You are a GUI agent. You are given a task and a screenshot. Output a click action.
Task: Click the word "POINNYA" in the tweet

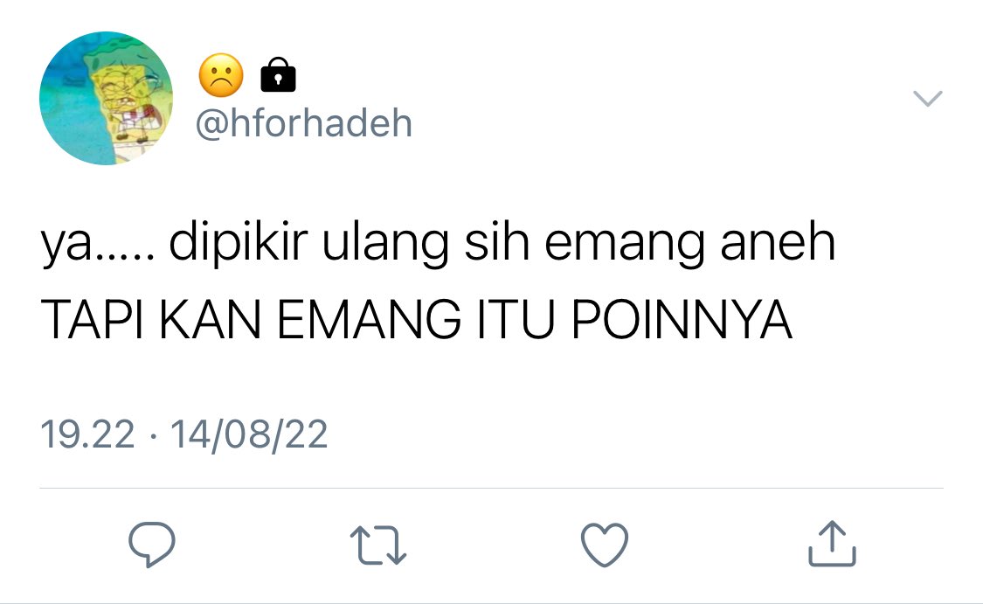(682, 319)
